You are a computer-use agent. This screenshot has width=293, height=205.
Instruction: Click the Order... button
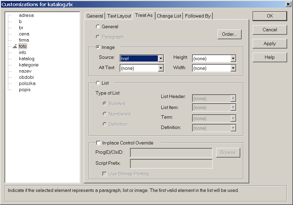tap(229, 34)
